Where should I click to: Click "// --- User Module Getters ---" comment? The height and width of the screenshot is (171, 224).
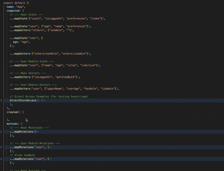click(x=33, y=85)
